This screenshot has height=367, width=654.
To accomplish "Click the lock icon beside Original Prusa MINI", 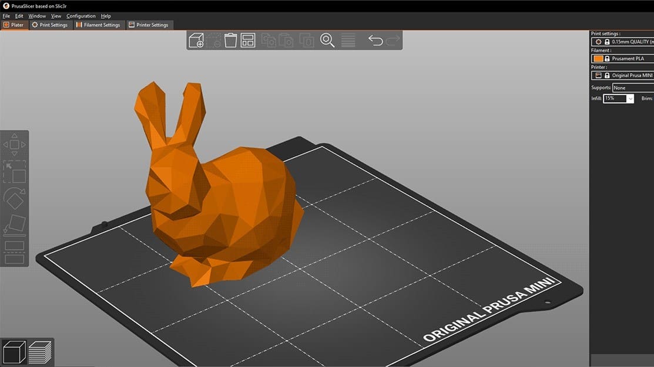I will click(608, 75).
